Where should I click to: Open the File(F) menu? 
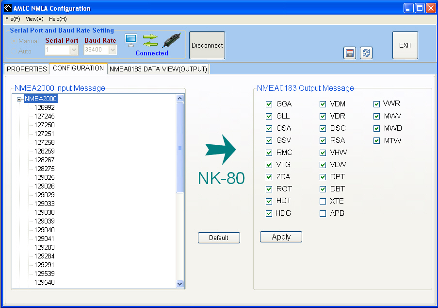click(x=13, y=19)
